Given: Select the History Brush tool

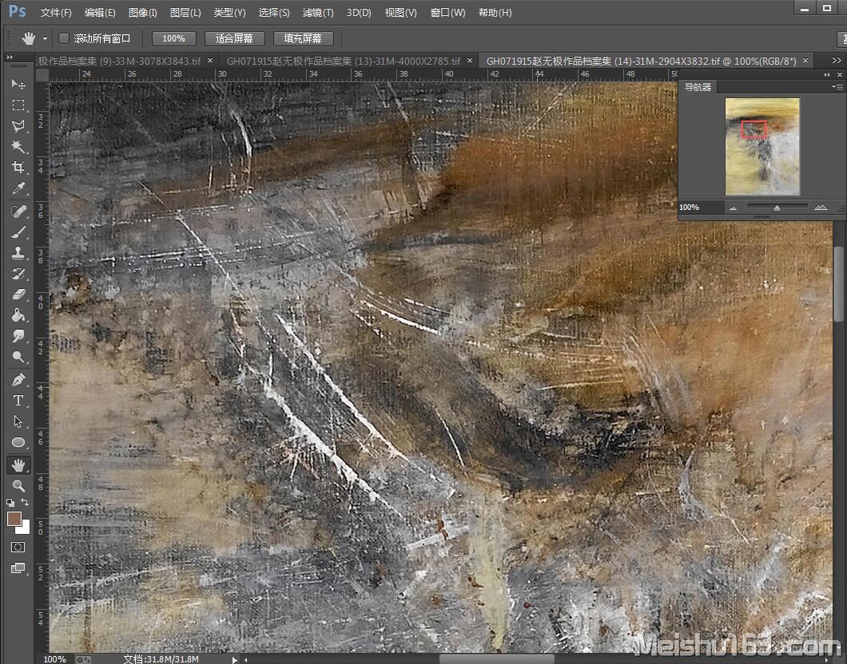Looking at the screenshot, I should point(18,274).
